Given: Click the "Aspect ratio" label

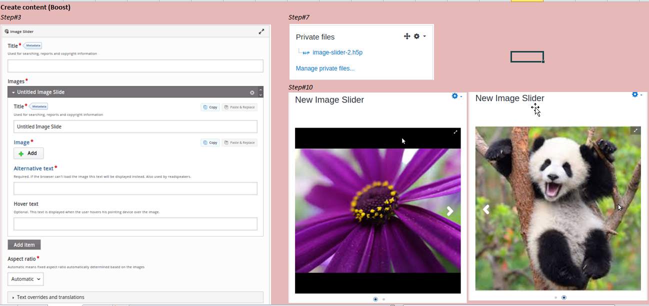Looking at the screenshot, I should click(21, 259).
